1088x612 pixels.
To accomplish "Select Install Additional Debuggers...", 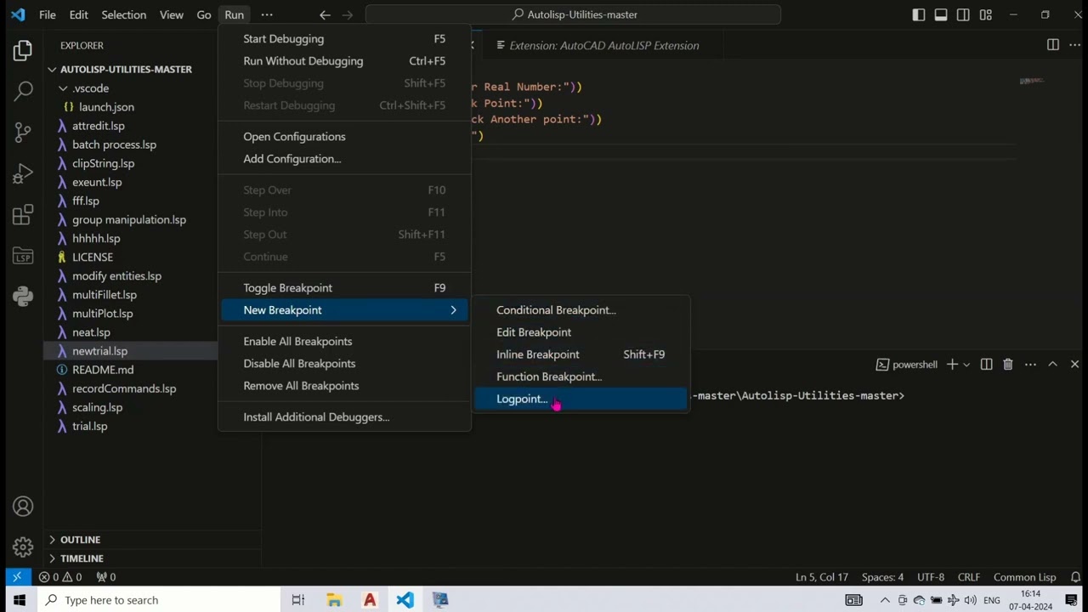I will click(344, 417).
